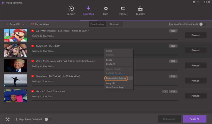Click the Maroon 5 video thumbnail
212x124 pixels.
point(16,95)
